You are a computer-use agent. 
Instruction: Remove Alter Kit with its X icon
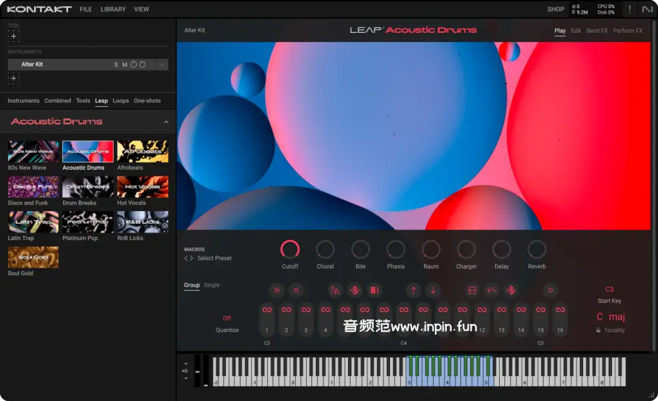pyautogui.click(x=162, y=65)
